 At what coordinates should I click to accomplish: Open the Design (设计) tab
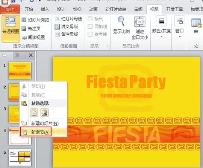click(61, 9)
